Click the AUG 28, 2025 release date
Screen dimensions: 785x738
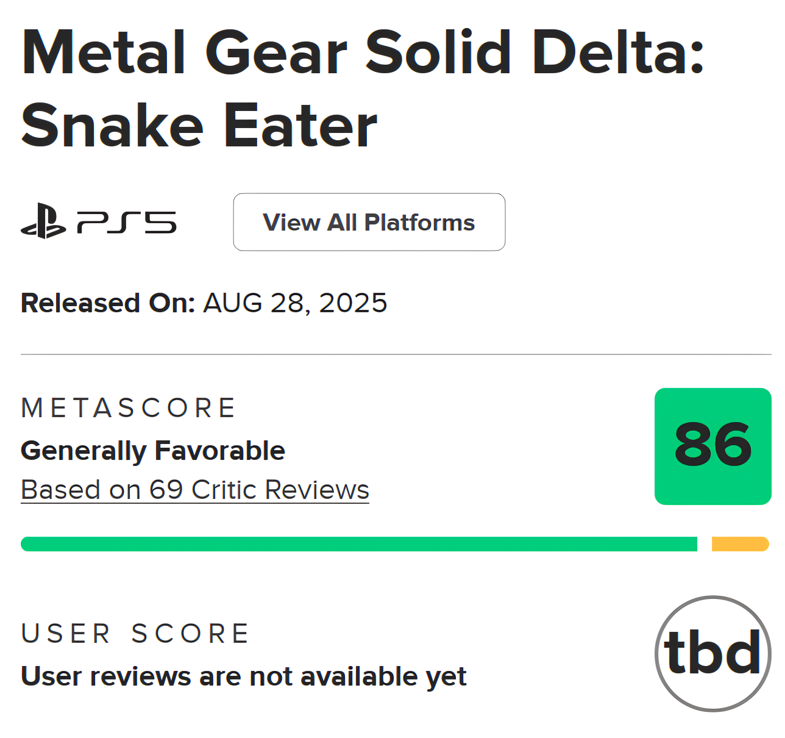point(295,303)
